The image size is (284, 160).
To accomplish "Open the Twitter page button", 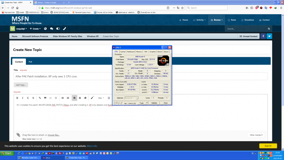I will 269,36.
